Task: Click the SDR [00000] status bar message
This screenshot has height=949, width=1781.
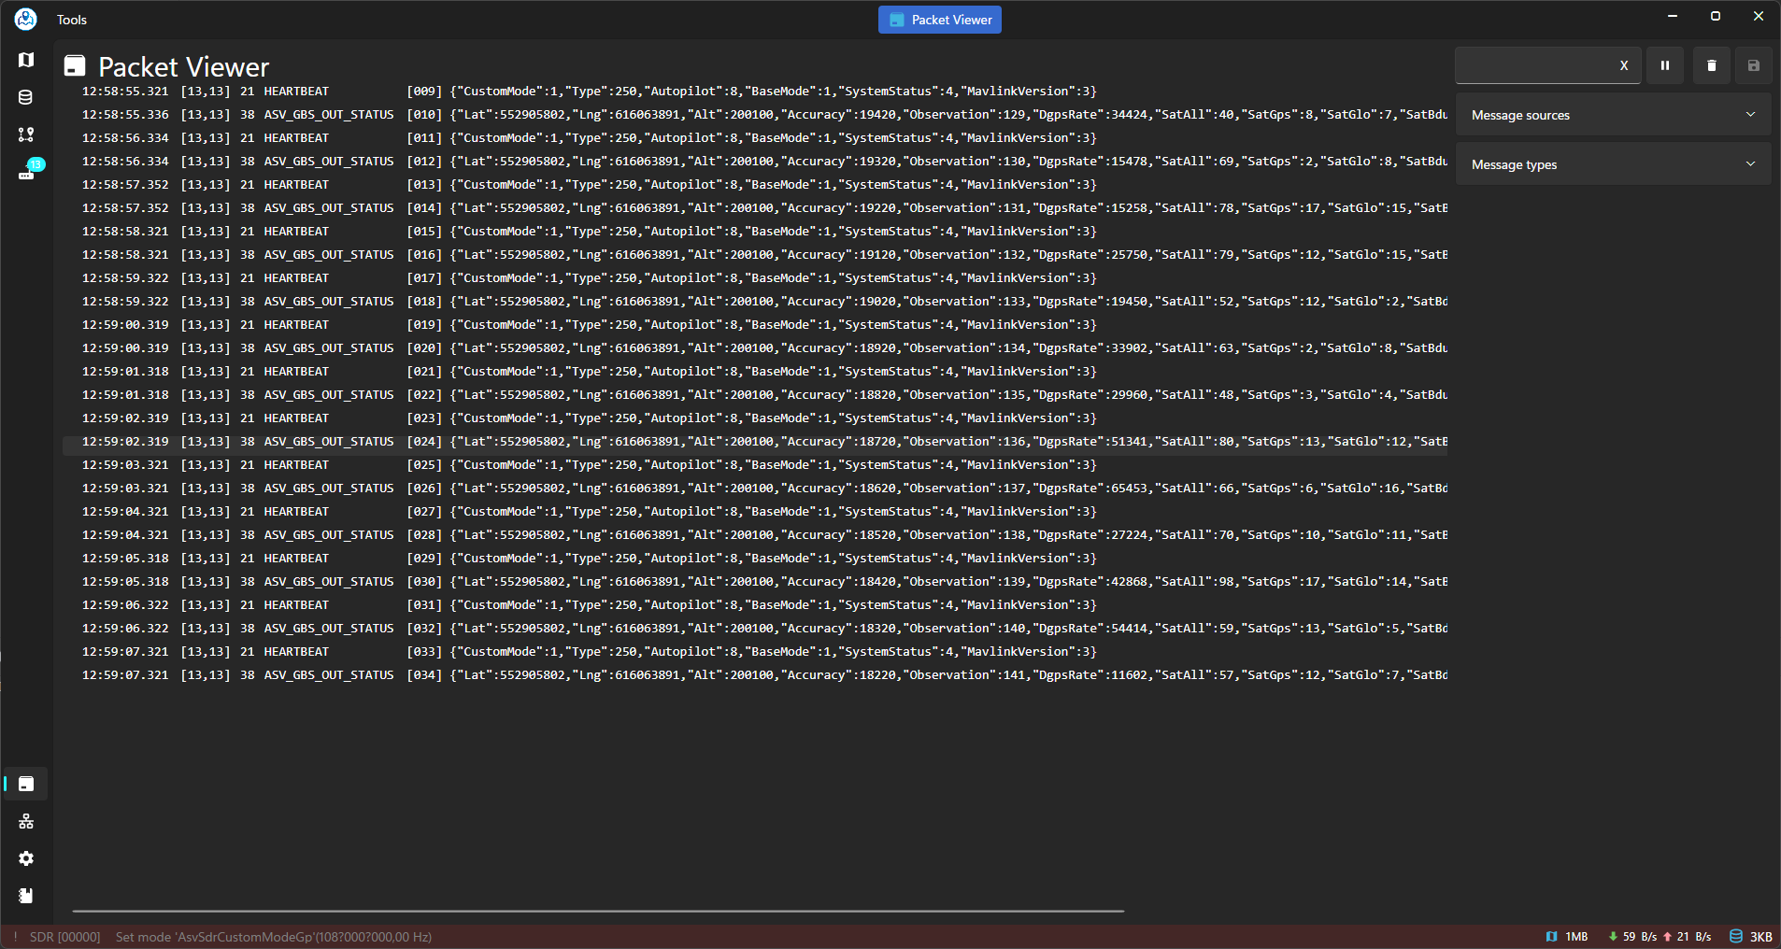Action: (x=64, y=937)
